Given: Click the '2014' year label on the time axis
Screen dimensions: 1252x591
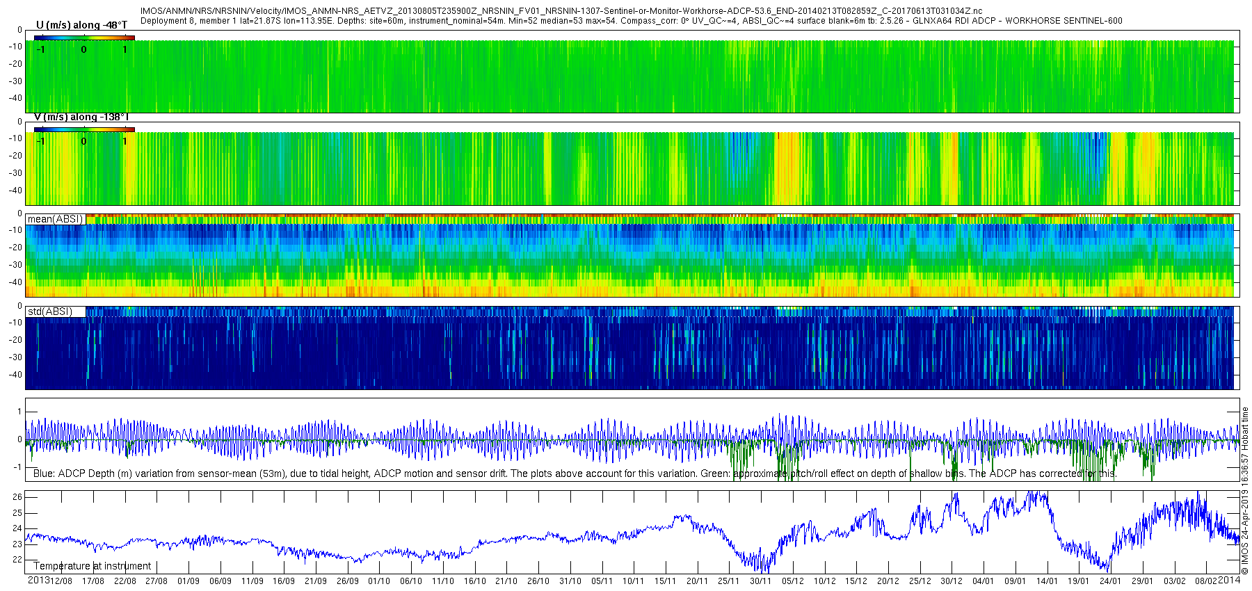Looking at the screenshot, I should 1230,581.
